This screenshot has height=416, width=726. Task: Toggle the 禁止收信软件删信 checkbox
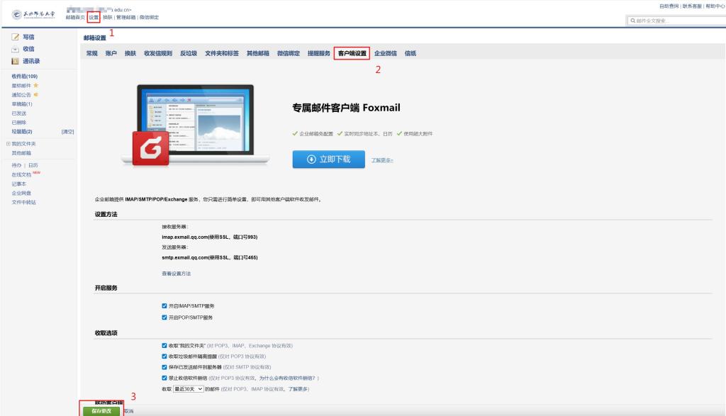click(x=164, y=378)
